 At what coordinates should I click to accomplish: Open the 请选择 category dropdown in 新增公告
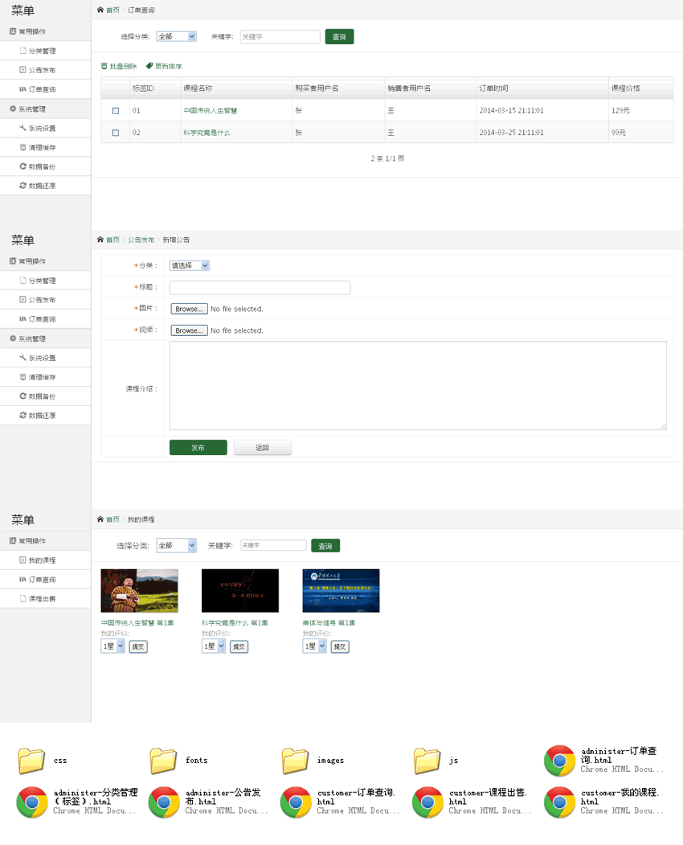[189, 265]
